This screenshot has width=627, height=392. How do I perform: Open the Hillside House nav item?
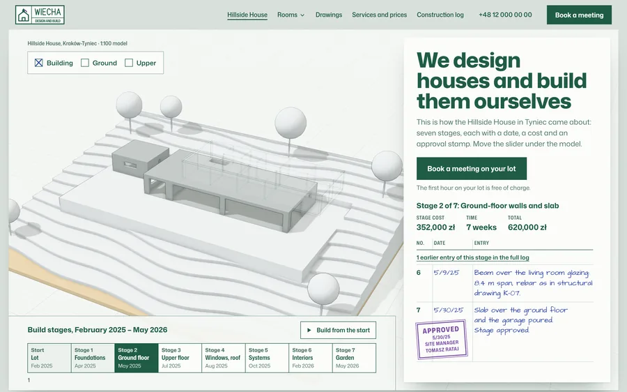tap(247, 15)
